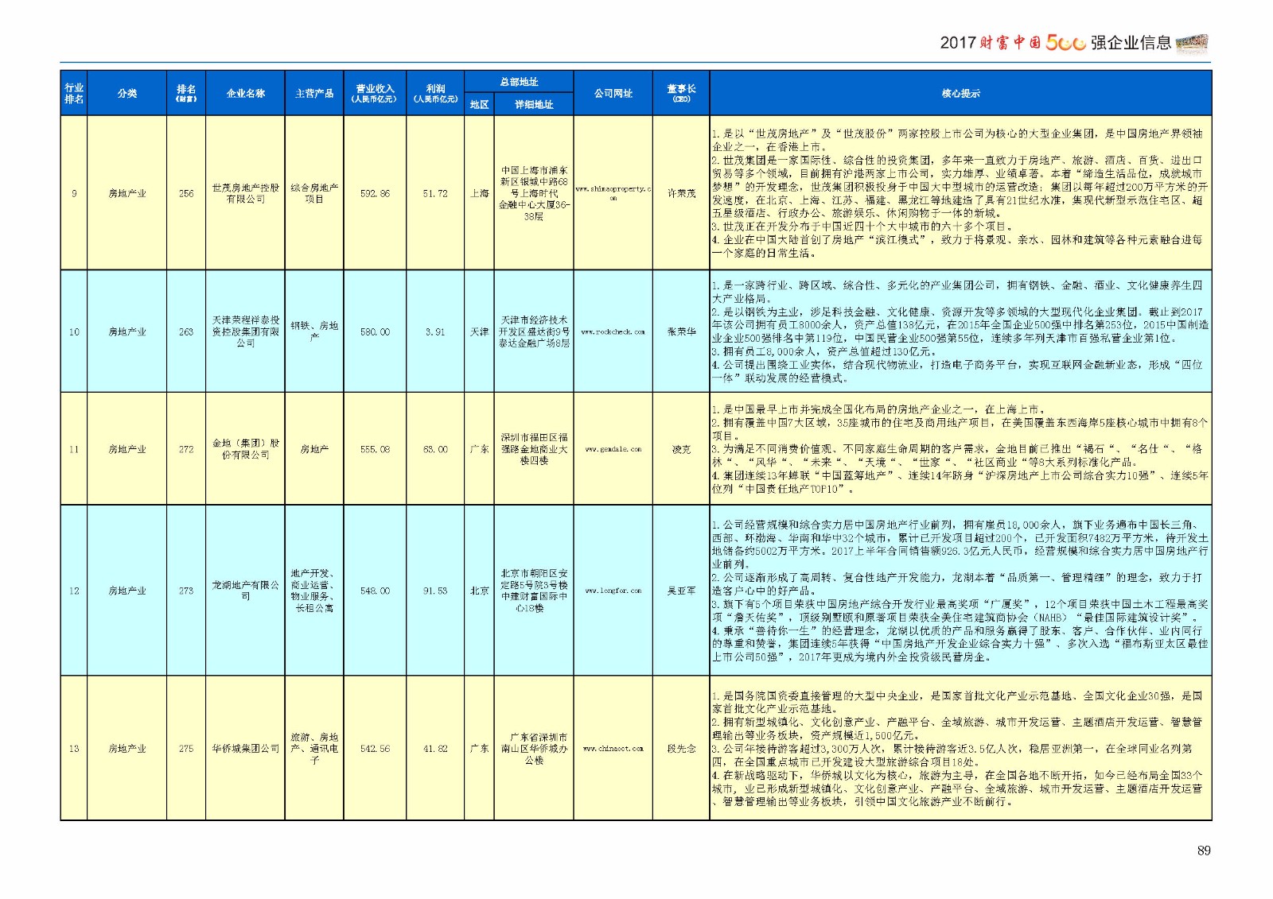Click the 营业收入 column header
The width and height of the screenshot is (1273, 899).
375,93
